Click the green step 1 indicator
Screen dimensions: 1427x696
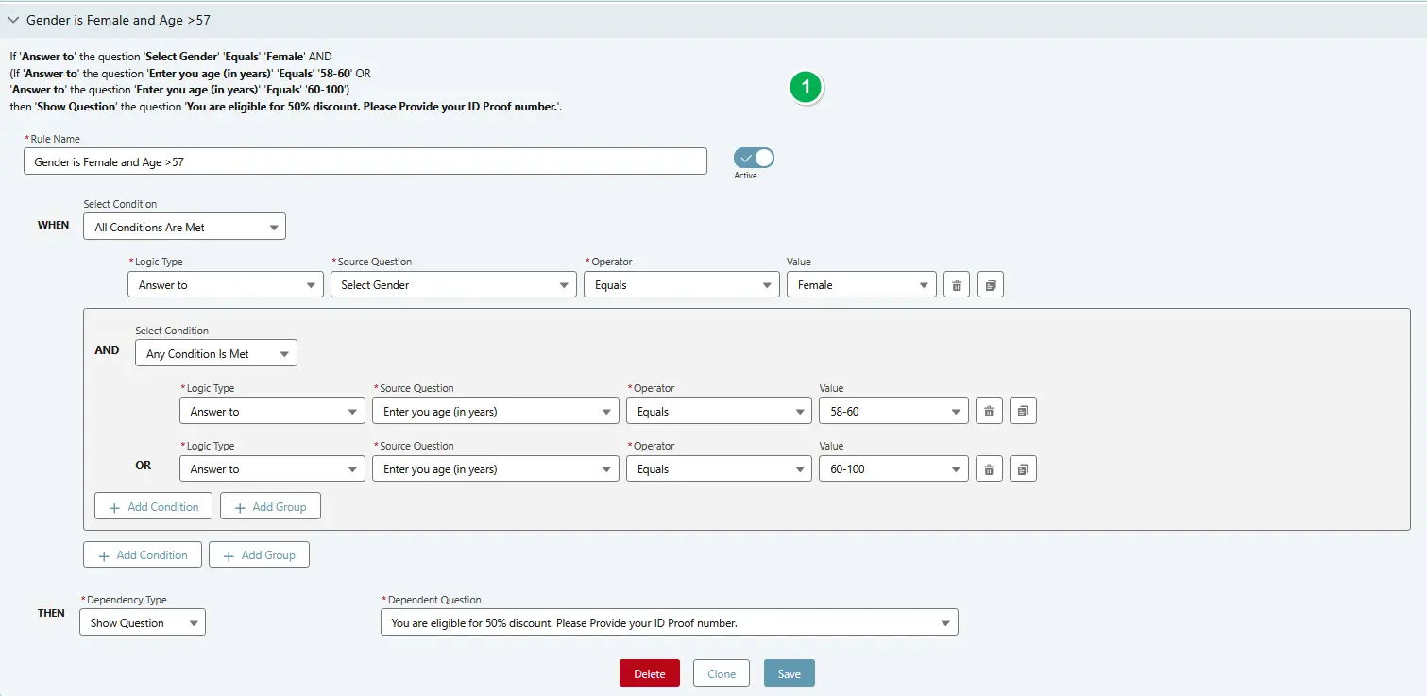pos(806,87)
